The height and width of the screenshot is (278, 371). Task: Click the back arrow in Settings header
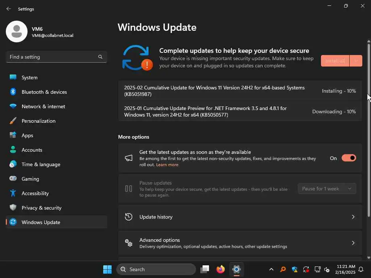coord(9,9)
